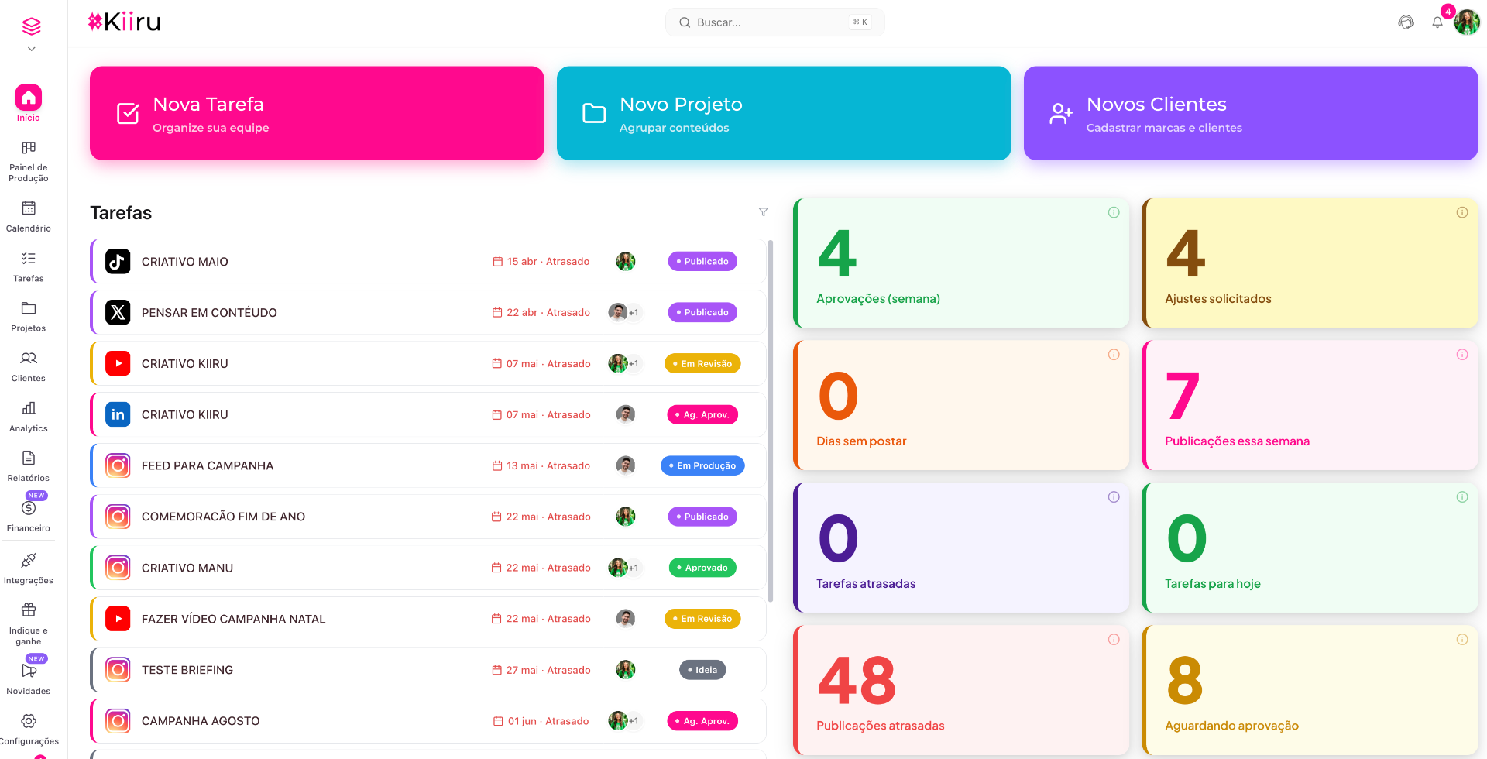
Task: Open Em Revisão status of CRIATIVO KIIRU
Action: pos(702,364)
